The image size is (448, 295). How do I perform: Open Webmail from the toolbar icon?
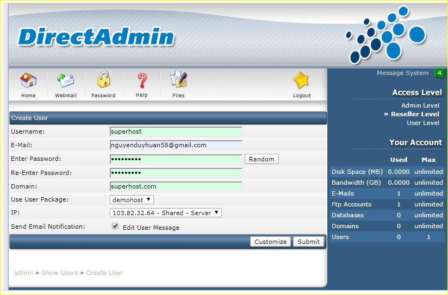coord(66,81)
